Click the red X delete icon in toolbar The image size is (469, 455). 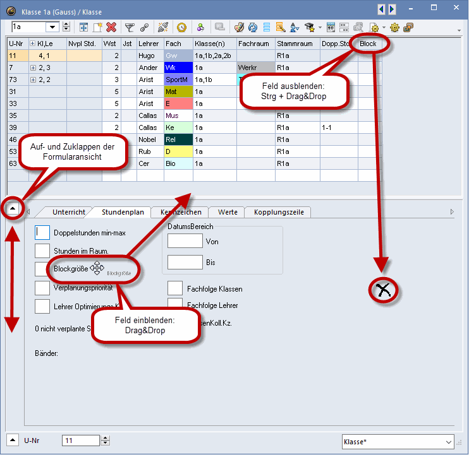[x=111, y=27]
